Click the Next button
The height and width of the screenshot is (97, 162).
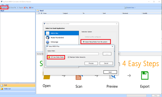tap(110, 72)
